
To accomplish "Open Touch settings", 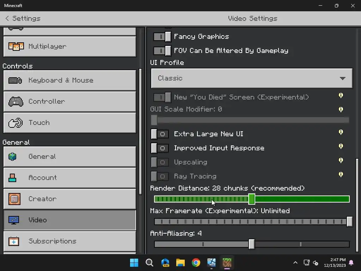I will pyautogui.click(x=70, y=122).
